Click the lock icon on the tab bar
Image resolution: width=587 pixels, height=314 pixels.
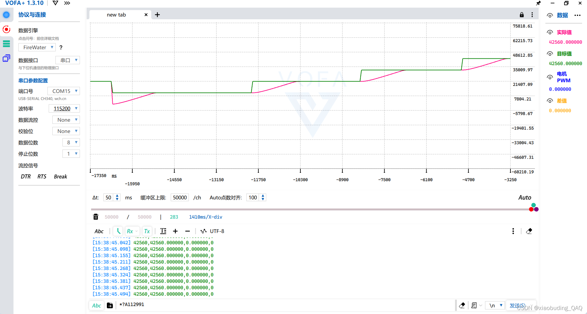522,15
